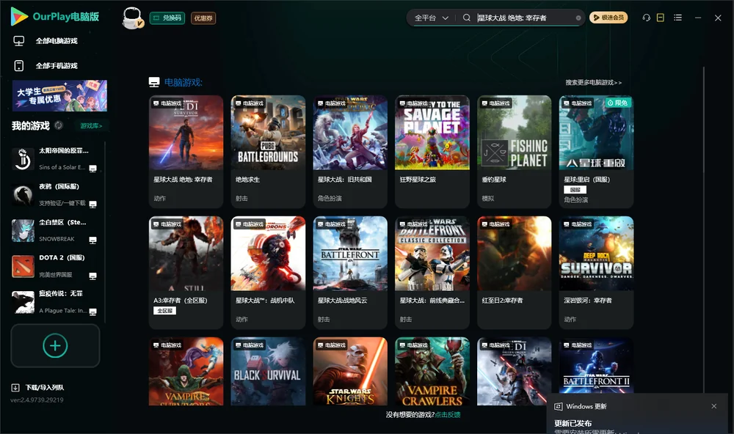Open the 狂野星球之旅 Savage Planet card
The image size is (734, 434).
pos(432,152)
